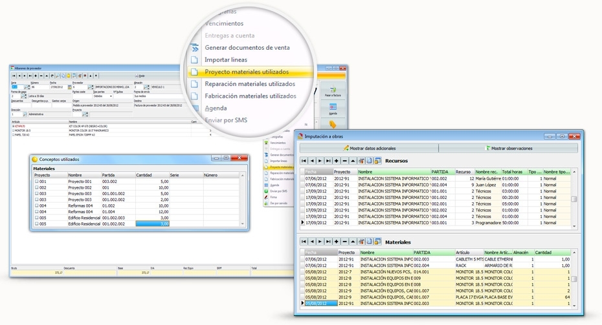This screenshot has width=602, height=325.
Task: Go to last record in Materiales navigator
Action: coord(328,242)
